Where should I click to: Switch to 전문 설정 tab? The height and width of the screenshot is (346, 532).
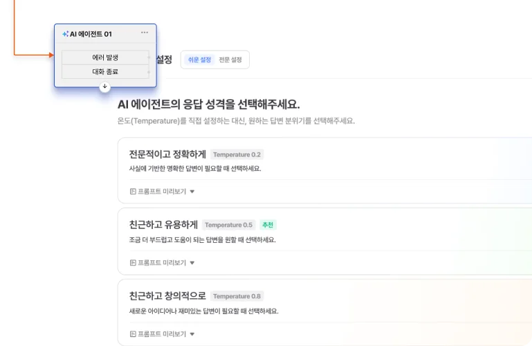tap(230, 60)
